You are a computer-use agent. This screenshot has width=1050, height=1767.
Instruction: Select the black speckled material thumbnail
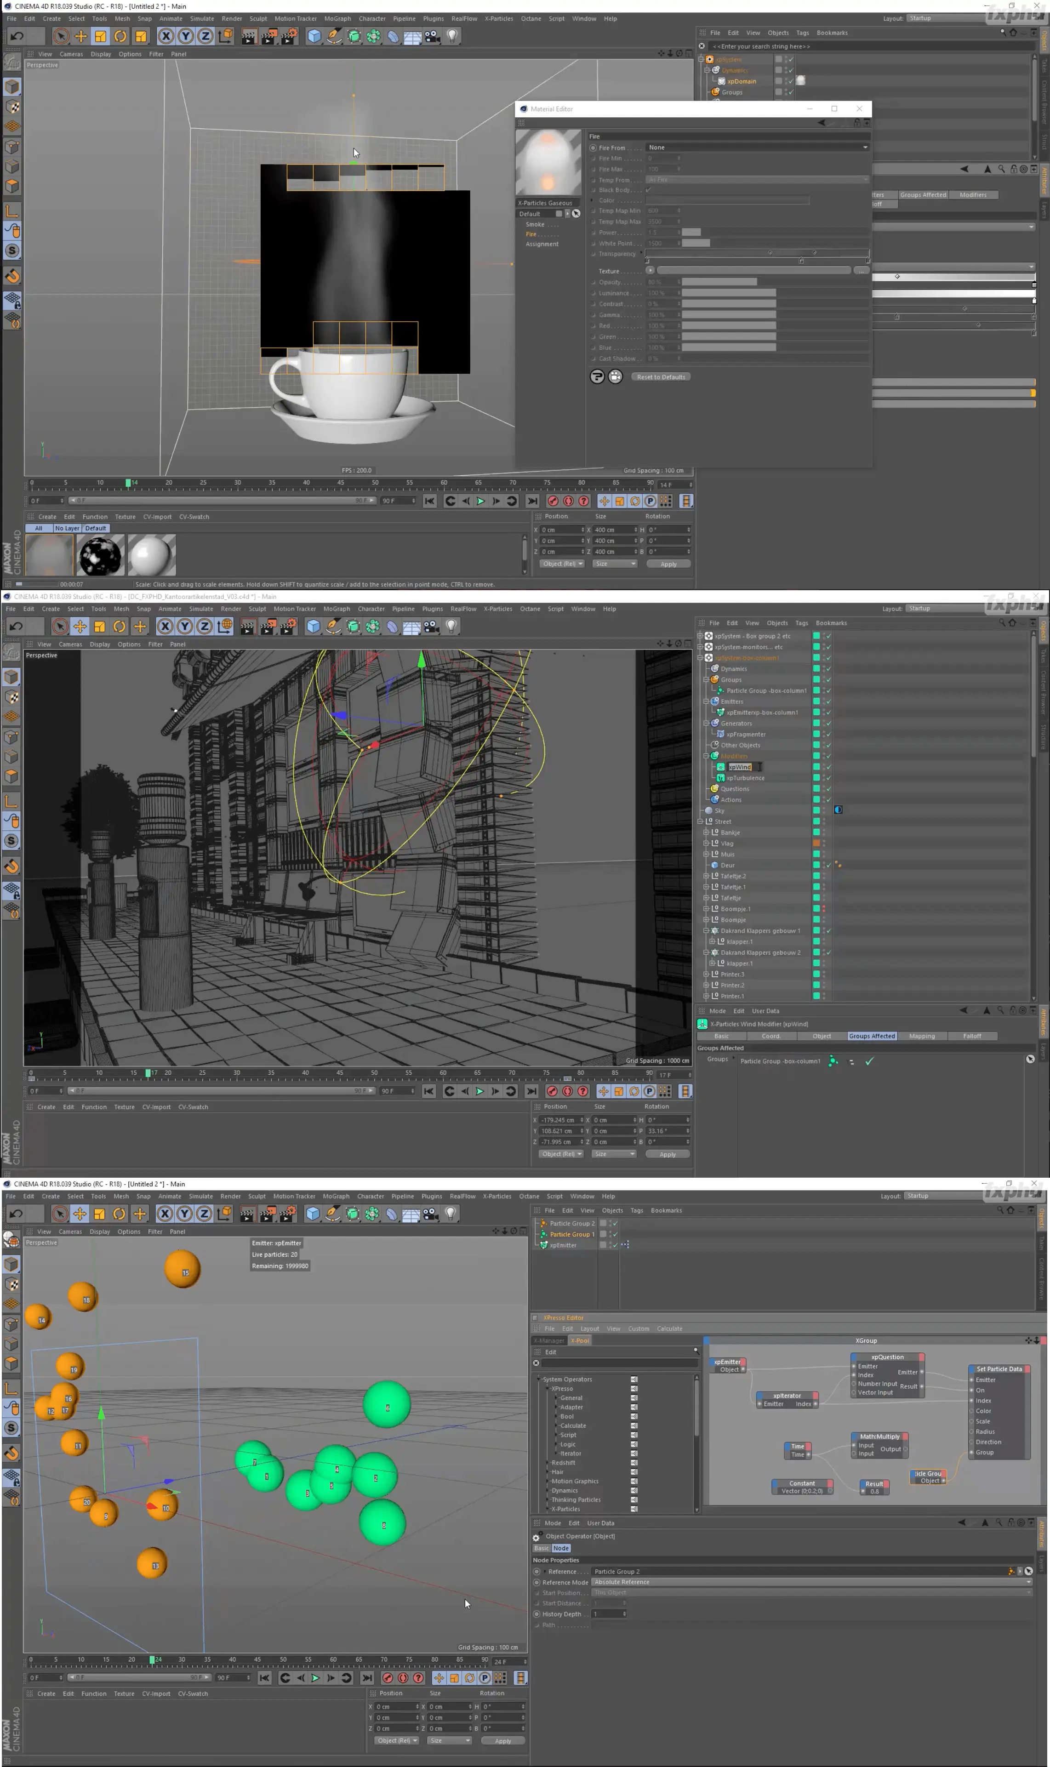pyautogui.click(x=101, y=555)
